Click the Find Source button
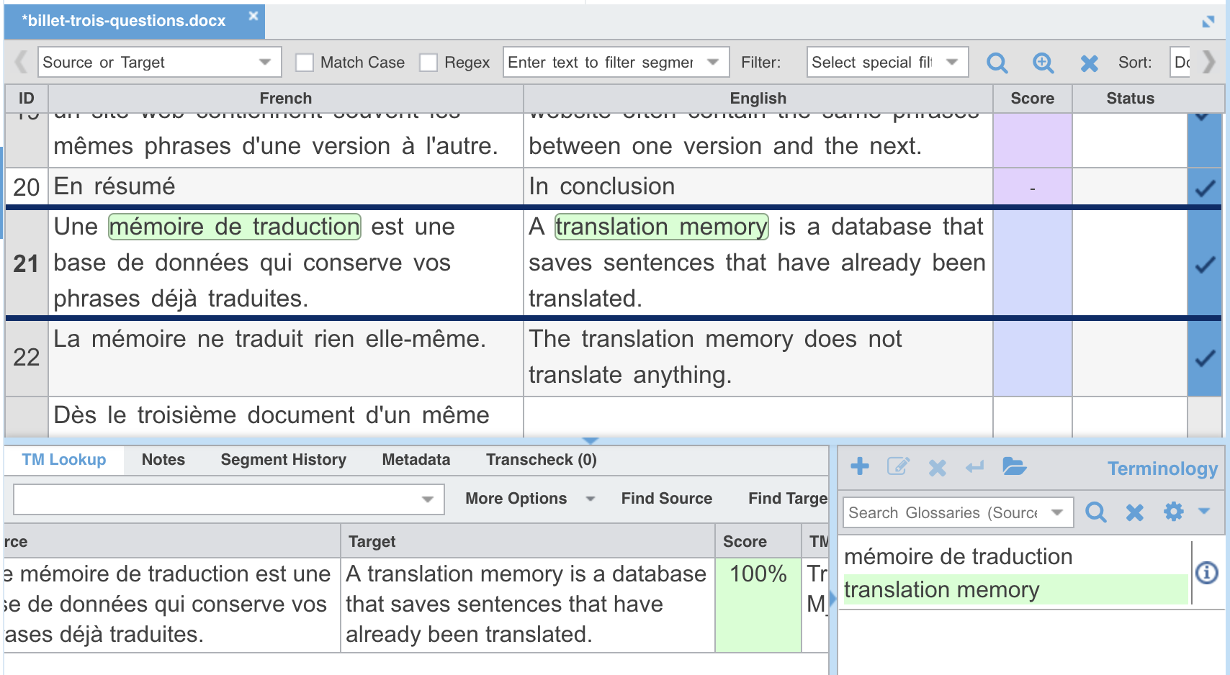The height and width of the screenshot is (675, 1230). 667,498
